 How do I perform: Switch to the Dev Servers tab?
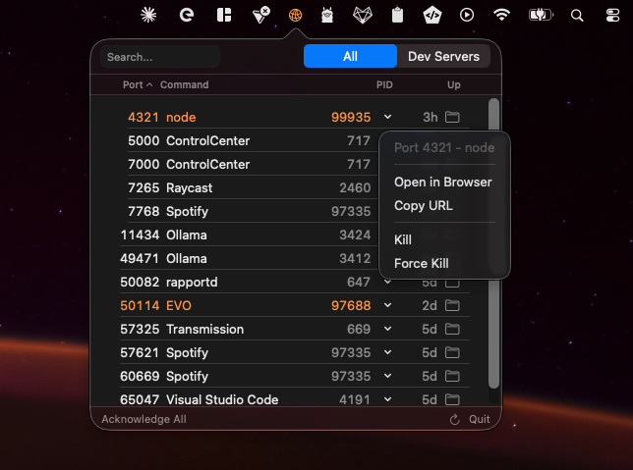coord(443,56)
